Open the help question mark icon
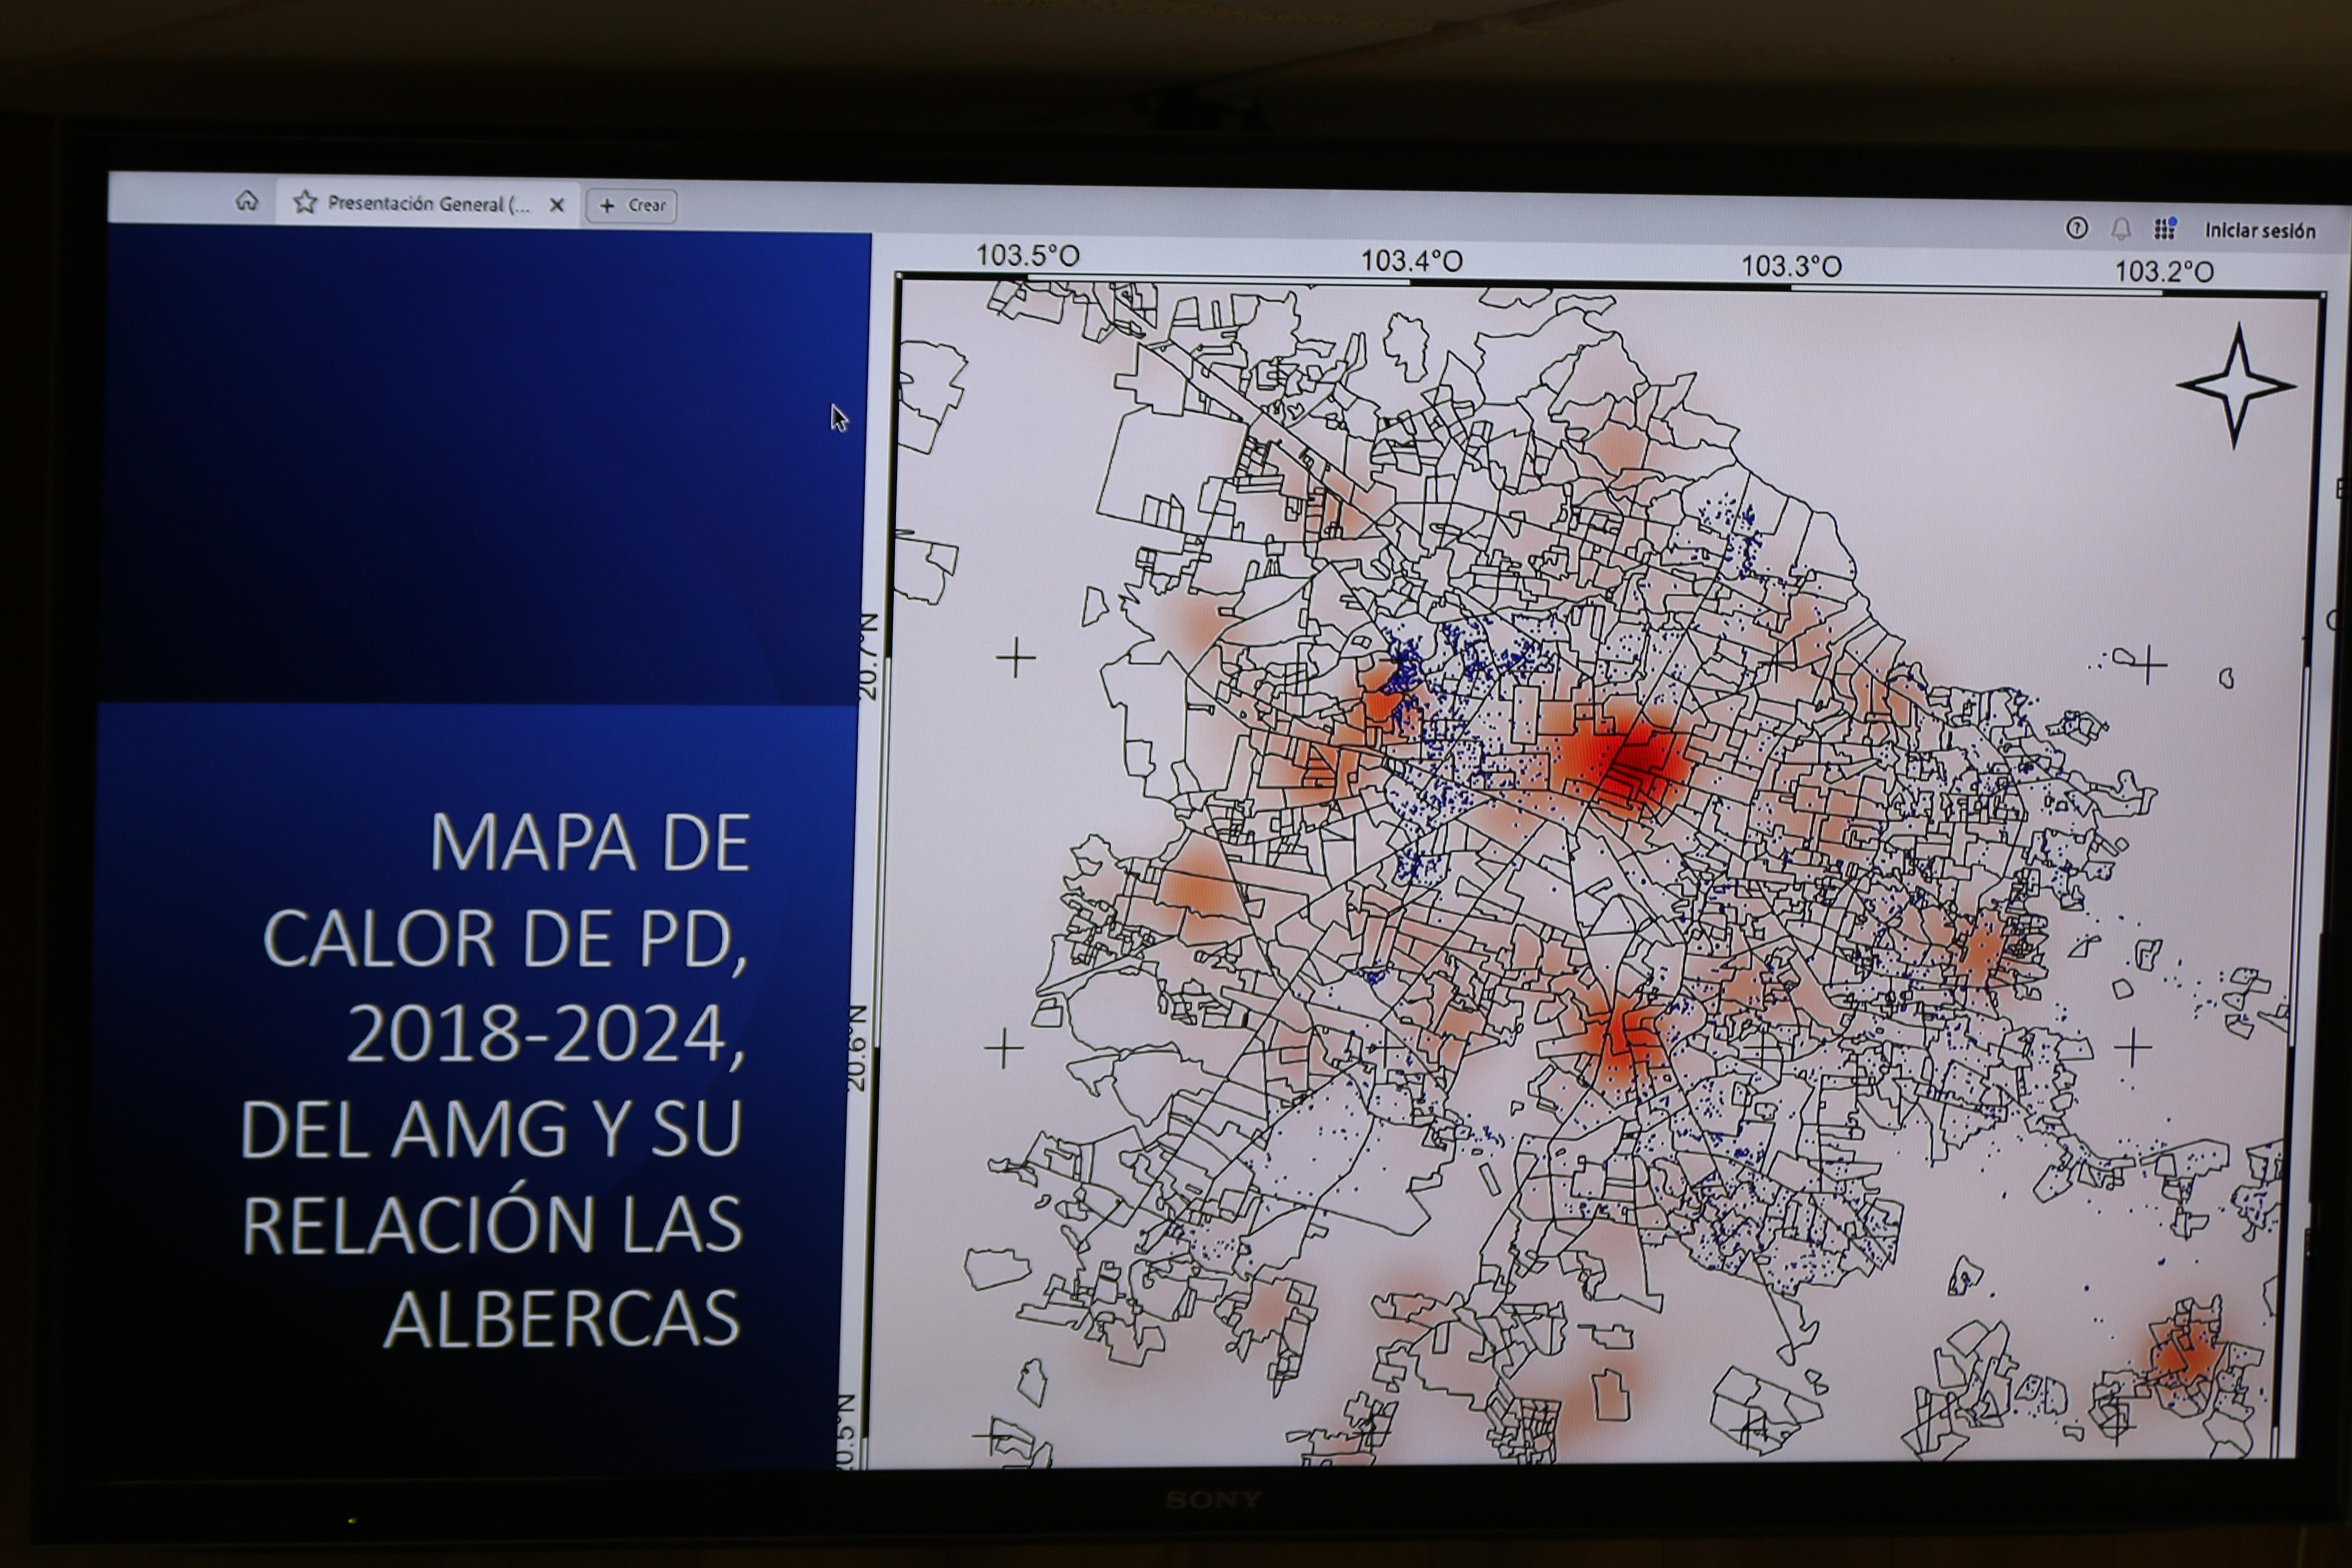 (2077, 228)
